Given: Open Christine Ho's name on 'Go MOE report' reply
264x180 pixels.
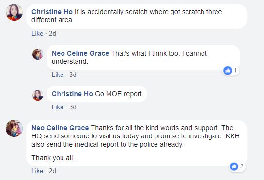Looking at the screenshot, I should [x=72, y=94].
